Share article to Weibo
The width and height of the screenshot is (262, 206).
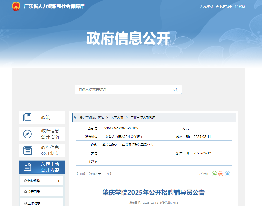(221, 174)
